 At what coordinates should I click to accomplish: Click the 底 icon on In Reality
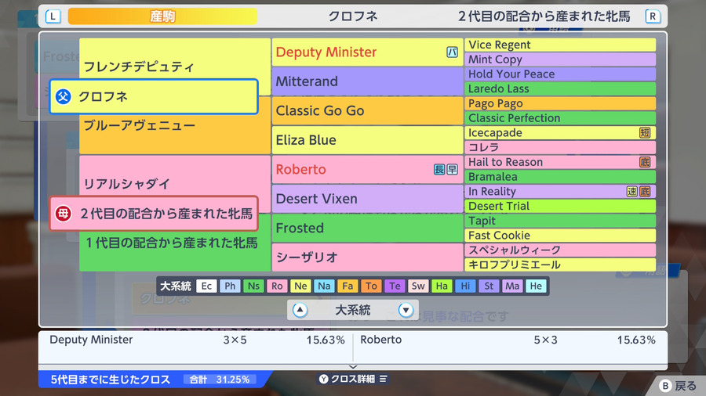click(x=645, y=191)
